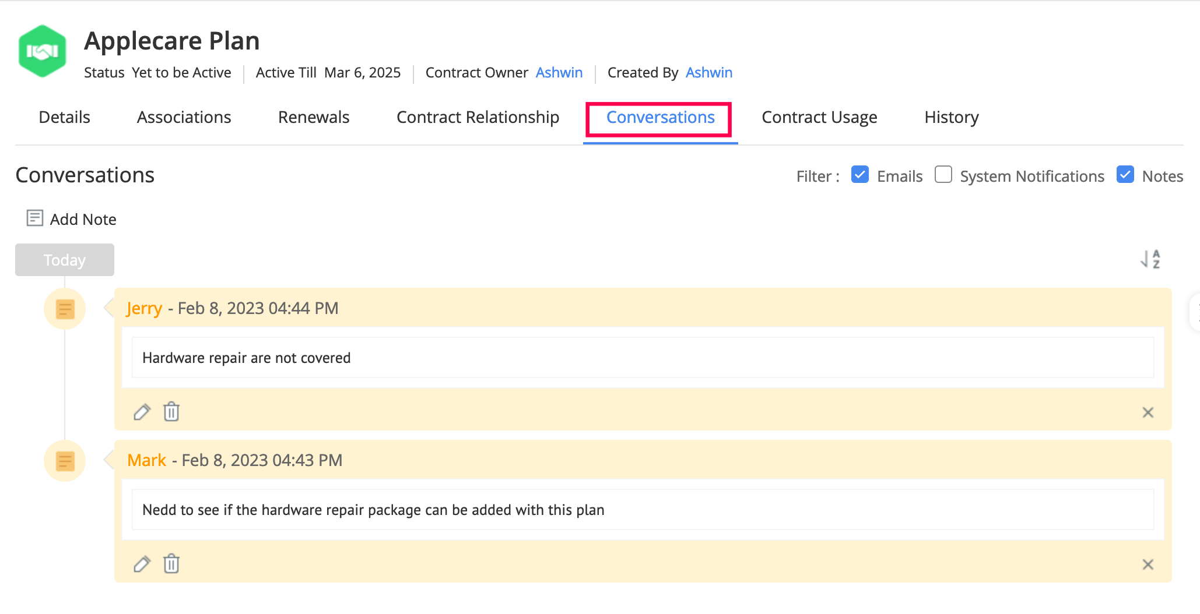Enable the System Notifications filter
This screenshot has width=1200, height=614.
(943, 175)
